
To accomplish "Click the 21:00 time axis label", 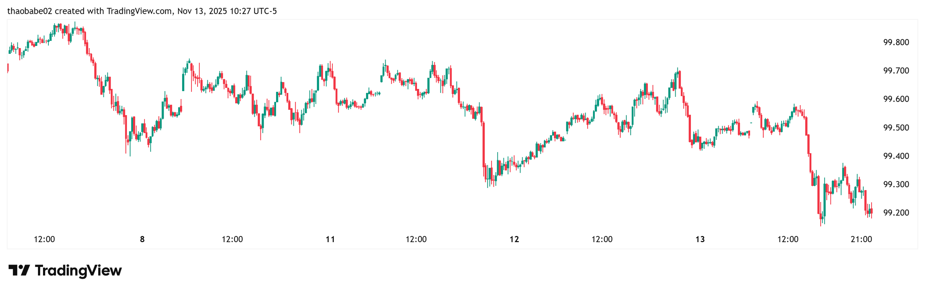I will click(x=861, y=239).
